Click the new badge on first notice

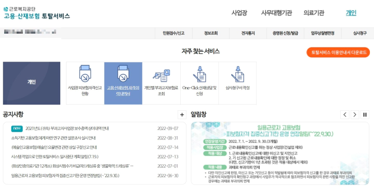pyautogui.click(x=17, y=128)
